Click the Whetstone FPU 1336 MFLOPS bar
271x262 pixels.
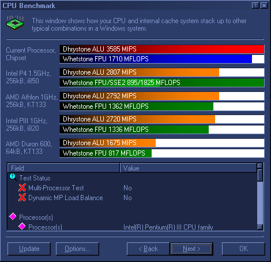(162, 130)
